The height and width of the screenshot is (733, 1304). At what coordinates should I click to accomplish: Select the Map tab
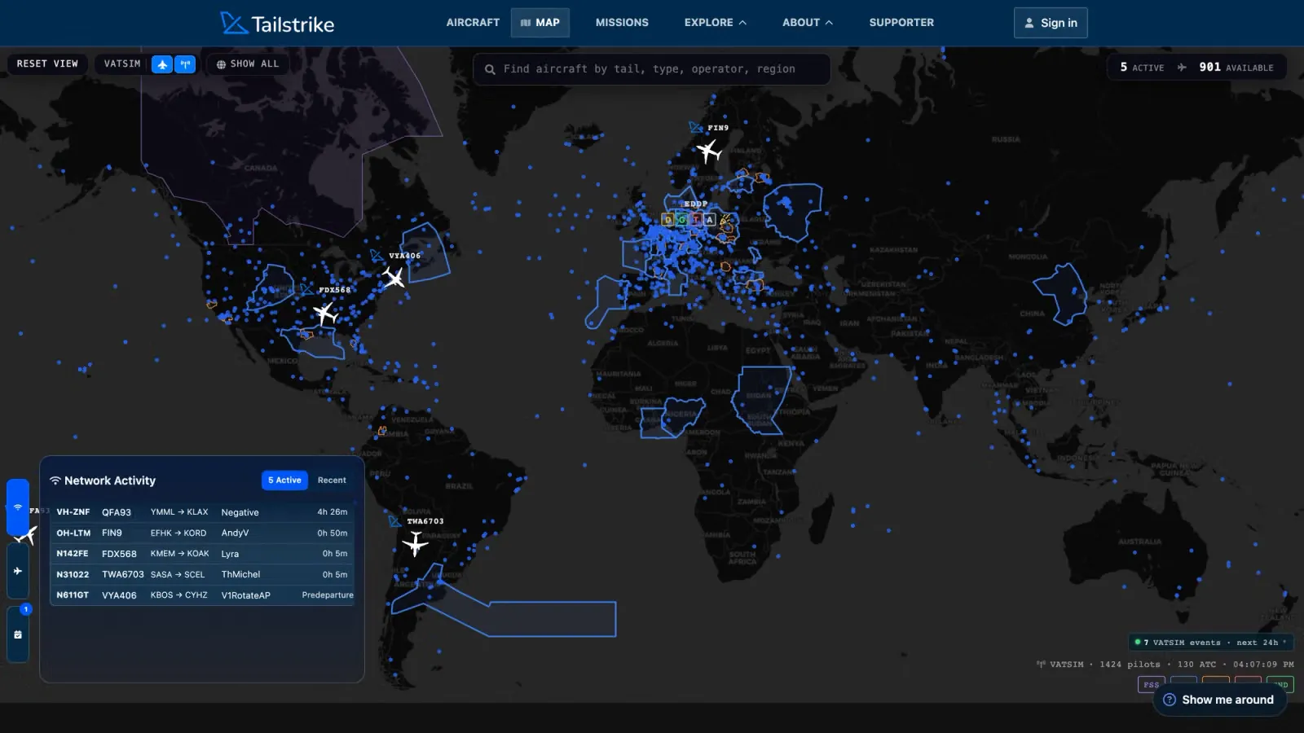(540, 23)
